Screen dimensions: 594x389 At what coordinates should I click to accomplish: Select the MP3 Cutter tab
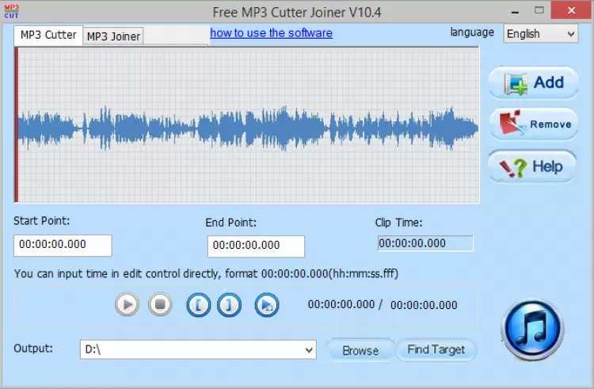[48, 35]
